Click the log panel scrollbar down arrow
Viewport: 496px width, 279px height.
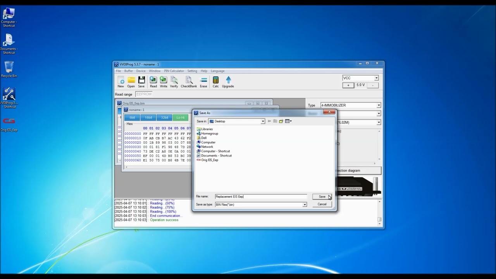[x=380, y=224]
